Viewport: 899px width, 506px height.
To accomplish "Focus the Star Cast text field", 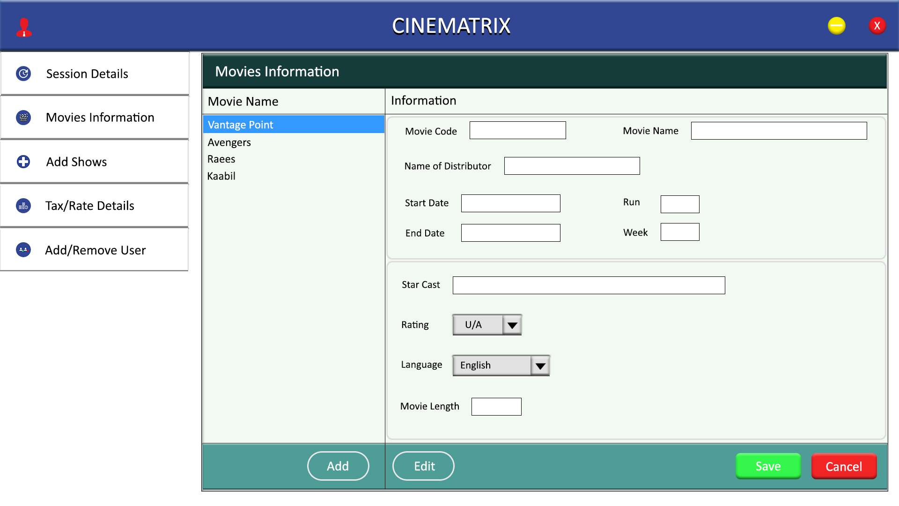I will point(589,285).
